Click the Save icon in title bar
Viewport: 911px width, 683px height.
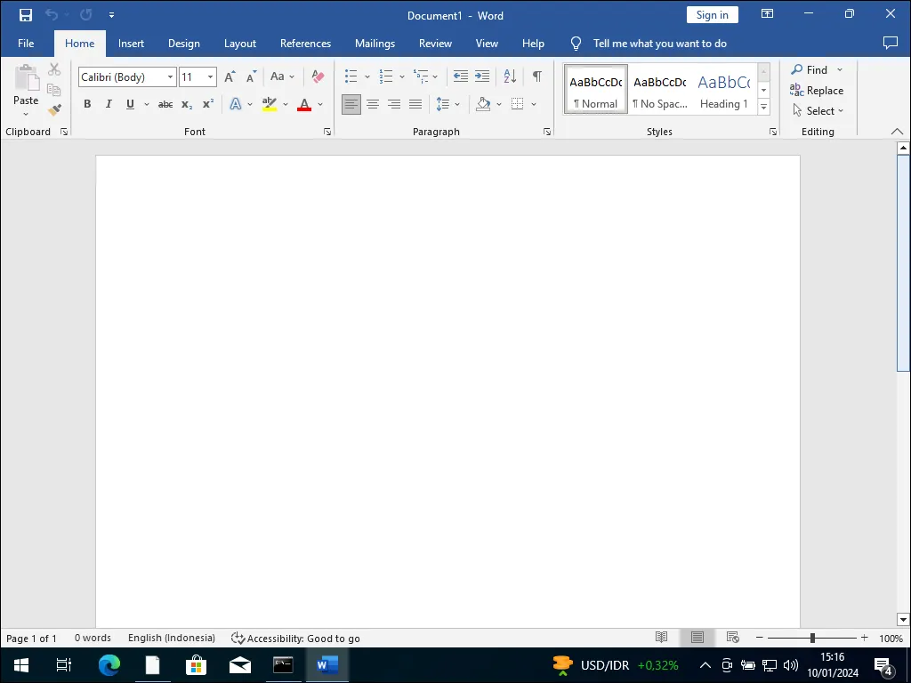26,15
